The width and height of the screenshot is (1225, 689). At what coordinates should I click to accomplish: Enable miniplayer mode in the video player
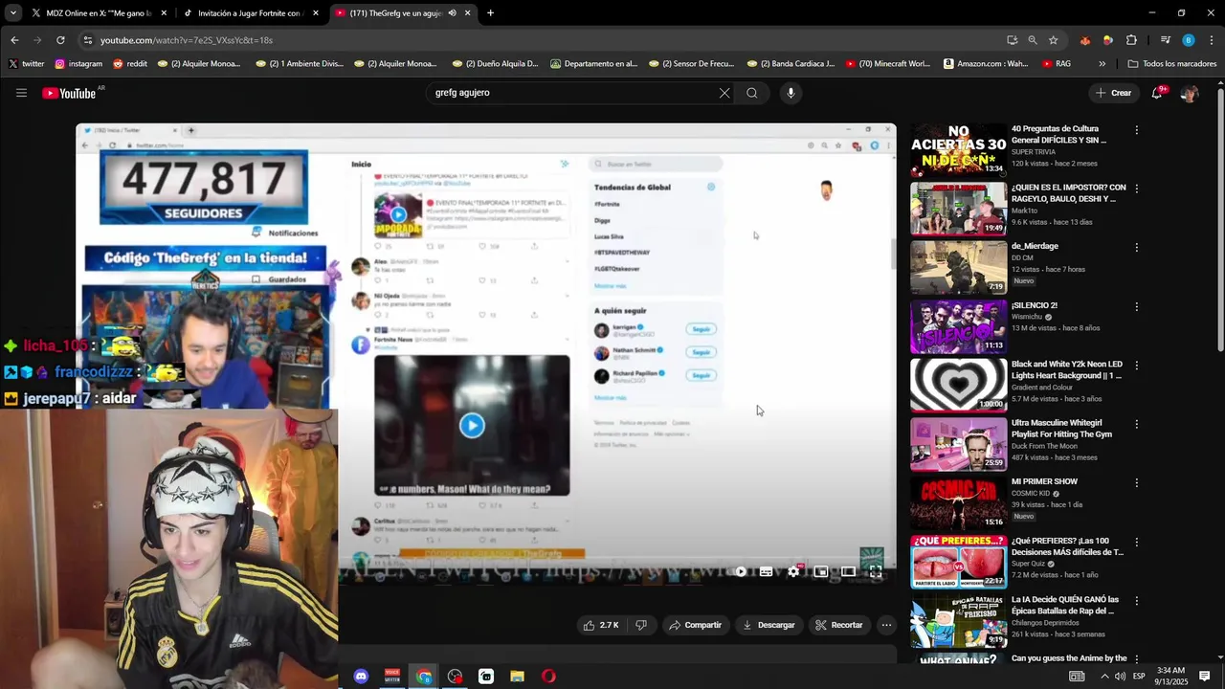click(x=820, y=571)
